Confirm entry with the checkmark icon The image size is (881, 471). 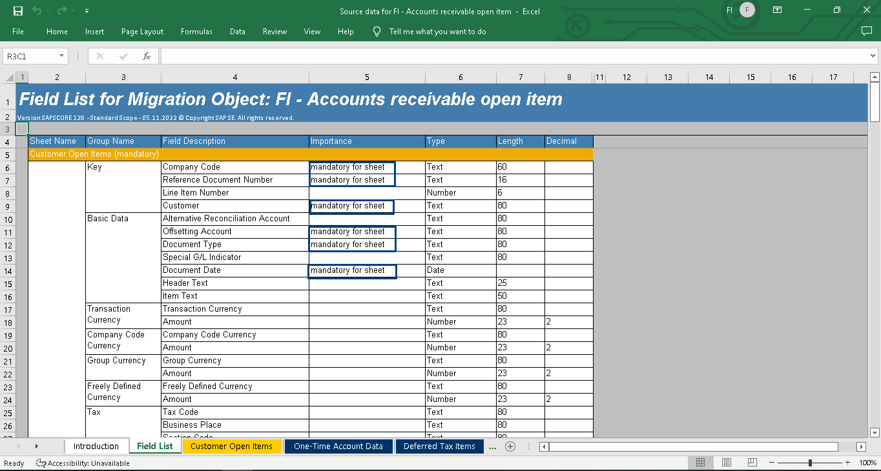click(123, 56)
